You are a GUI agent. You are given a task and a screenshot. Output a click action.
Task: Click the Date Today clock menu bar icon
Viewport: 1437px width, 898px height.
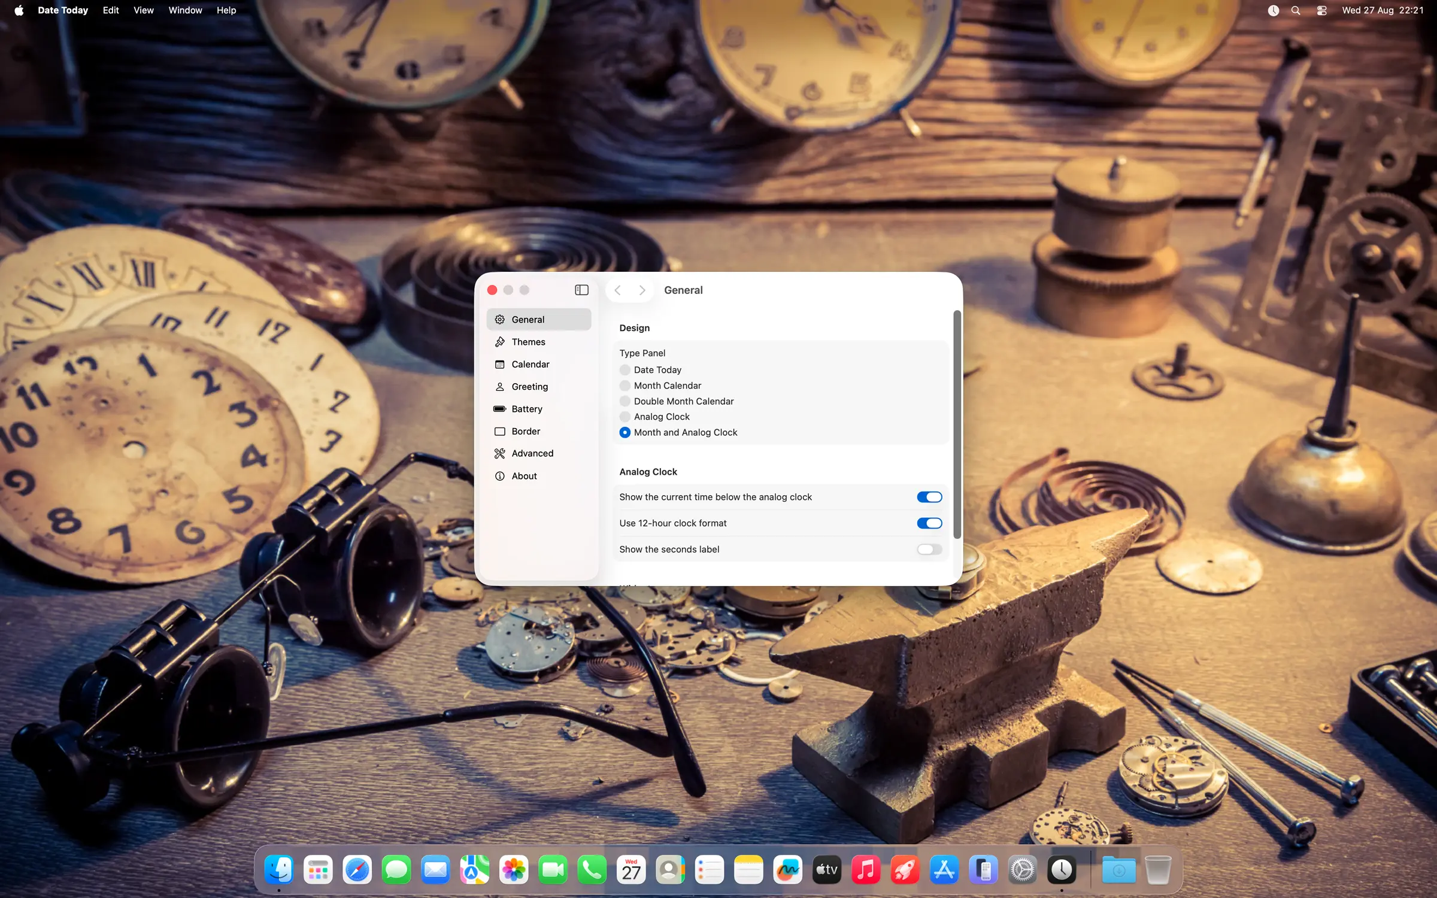tap(1273, 10)
